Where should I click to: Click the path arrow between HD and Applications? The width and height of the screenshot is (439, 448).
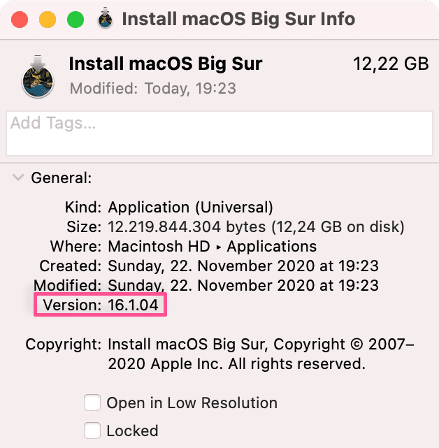pos(219,247)
